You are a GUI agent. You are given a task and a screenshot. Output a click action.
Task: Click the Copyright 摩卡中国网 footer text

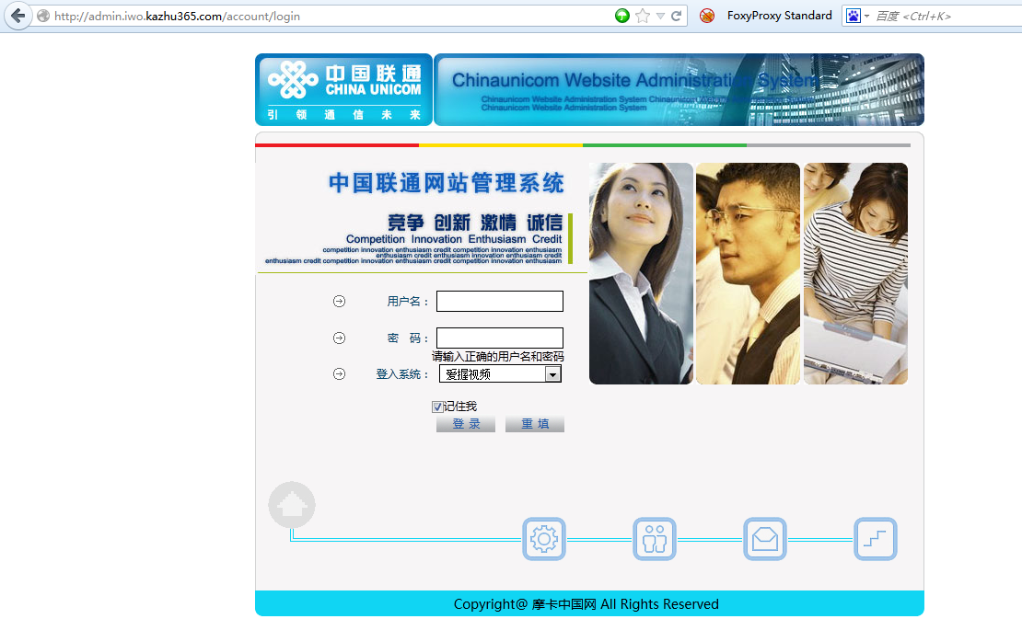tap(586, 604)
